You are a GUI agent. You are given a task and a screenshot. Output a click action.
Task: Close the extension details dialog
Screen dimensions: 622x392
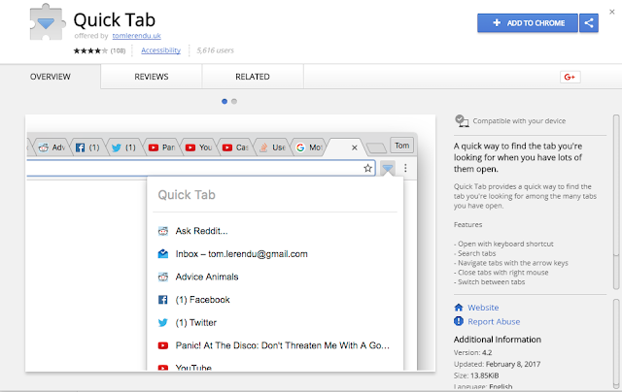[611, 12]
